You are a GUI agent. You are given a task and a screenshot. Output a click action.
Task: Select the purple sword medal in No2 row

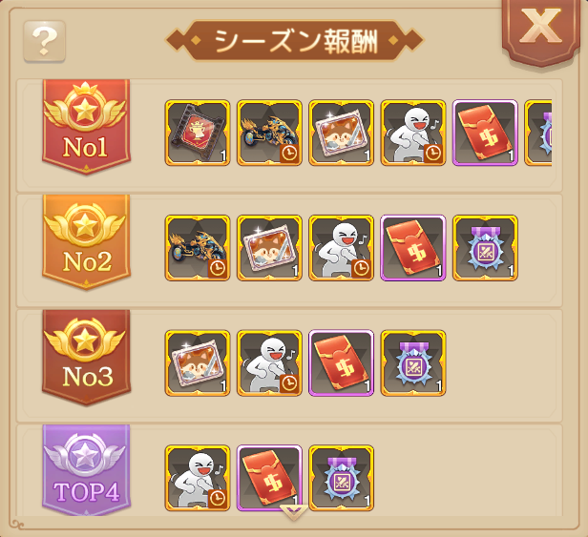click(486, 248)
